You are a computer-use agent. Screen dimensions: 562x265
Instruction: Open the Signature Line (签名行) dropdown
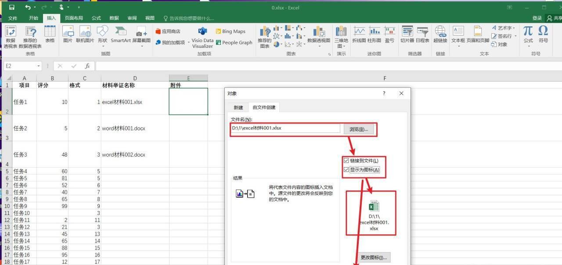pos(515,36)
